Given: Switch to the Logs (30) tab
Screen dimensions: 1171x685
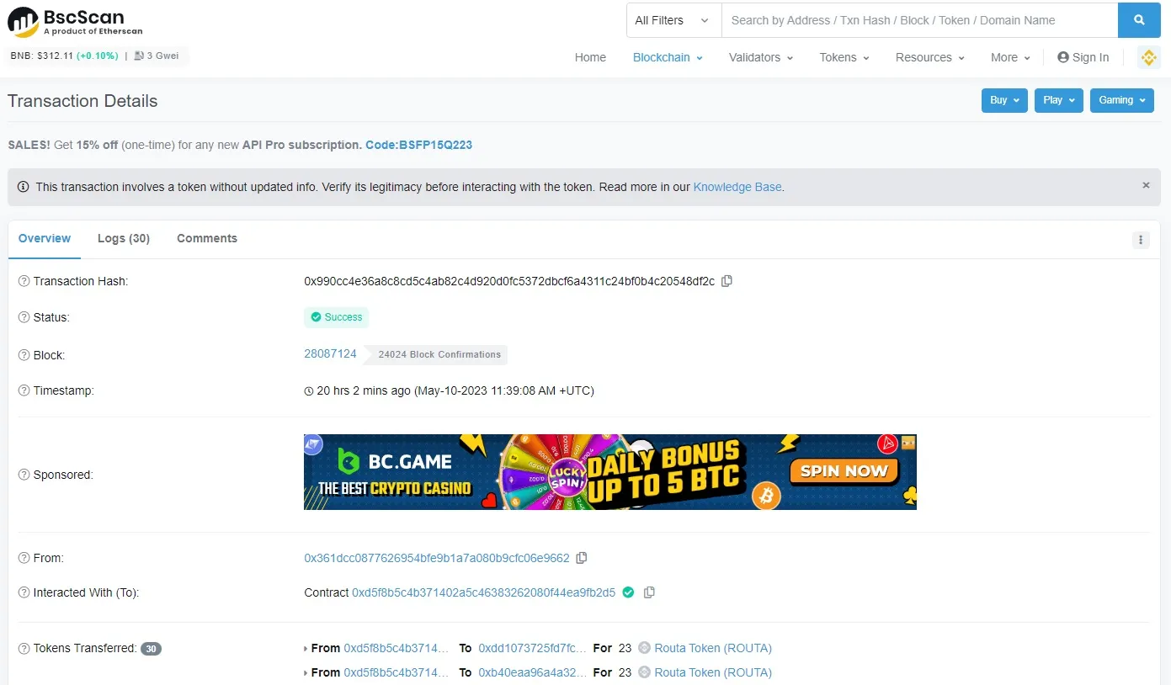Looking at the screenshot, I should (x=124, y=238).
